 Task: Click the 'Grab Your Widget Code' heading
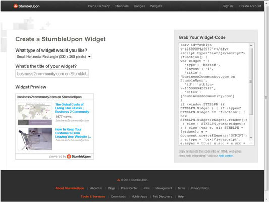pyautogui.click(x=202, y=37)
